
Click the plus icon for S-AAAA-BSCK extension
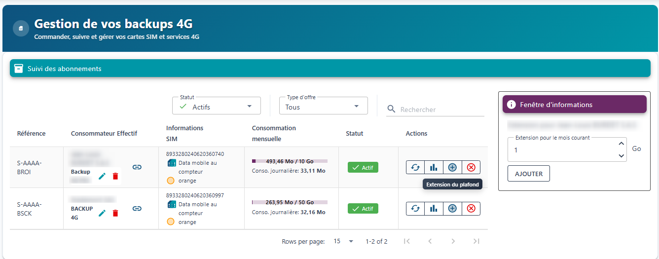coord(452,209)
